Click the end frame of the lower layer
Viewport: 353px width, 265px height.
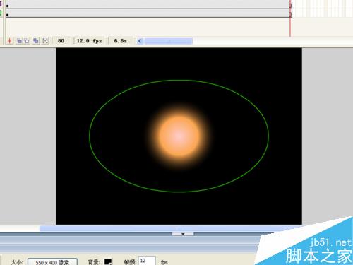290,14
